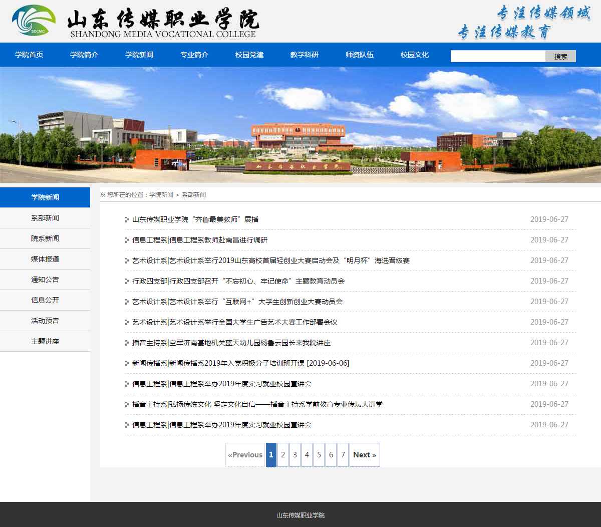This screenshot has height=527, width=601.
Task: Choose 通知公告 from the sidebar
Action: pyautogui.click(x=45, y=280)
